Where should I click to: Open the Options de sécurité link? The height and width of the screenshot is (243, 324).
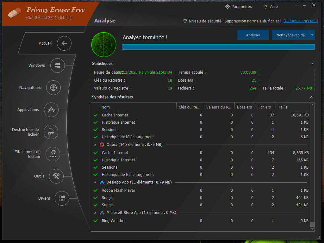[300, 21]
